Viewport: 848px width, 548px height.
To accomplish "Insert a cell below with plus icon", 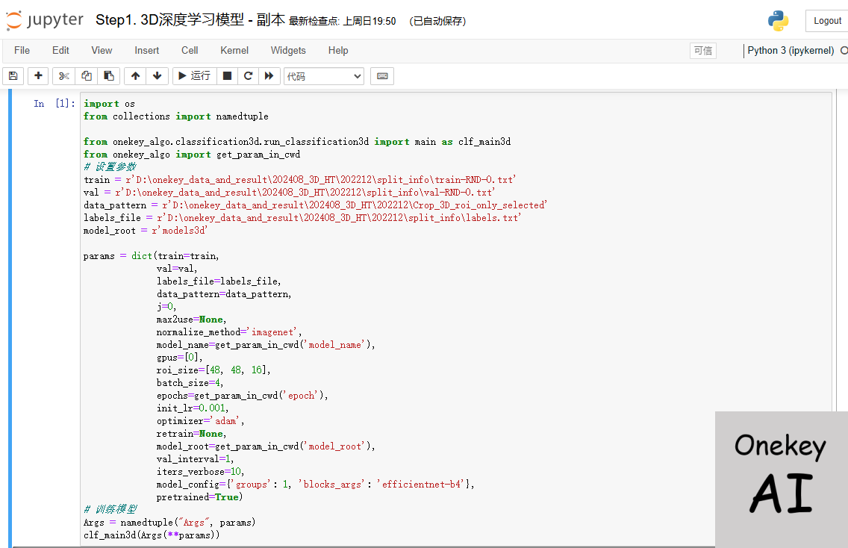I will 38,76.
